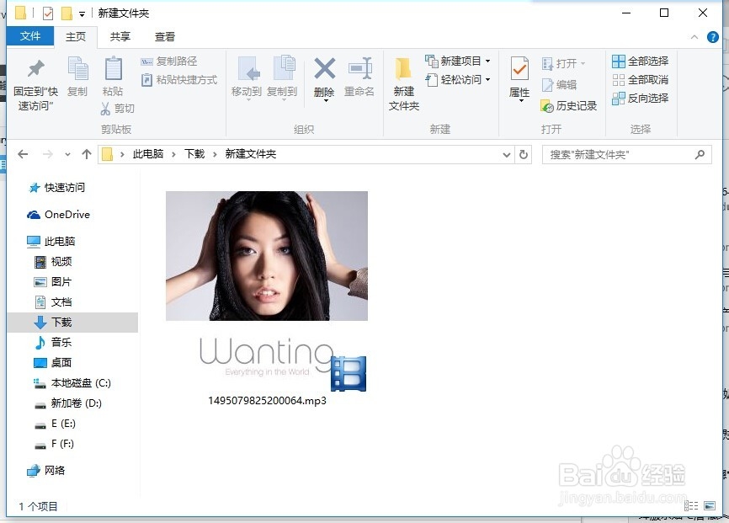Open History (历史记录)
729x523 pixels.
point(569,106)
